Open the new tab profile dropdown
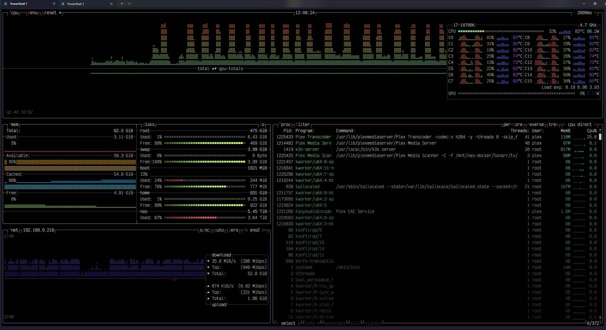 click(129, 4)
